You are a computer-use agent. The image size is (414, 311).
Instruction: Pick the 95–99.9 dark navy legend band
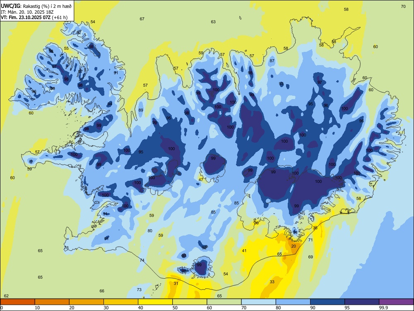coord(362,302)
